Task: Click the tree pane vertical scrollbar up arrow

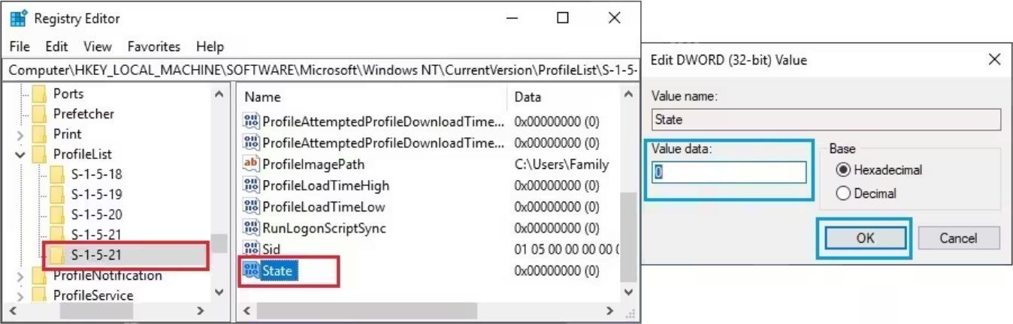Action: [x=219, y=94]
